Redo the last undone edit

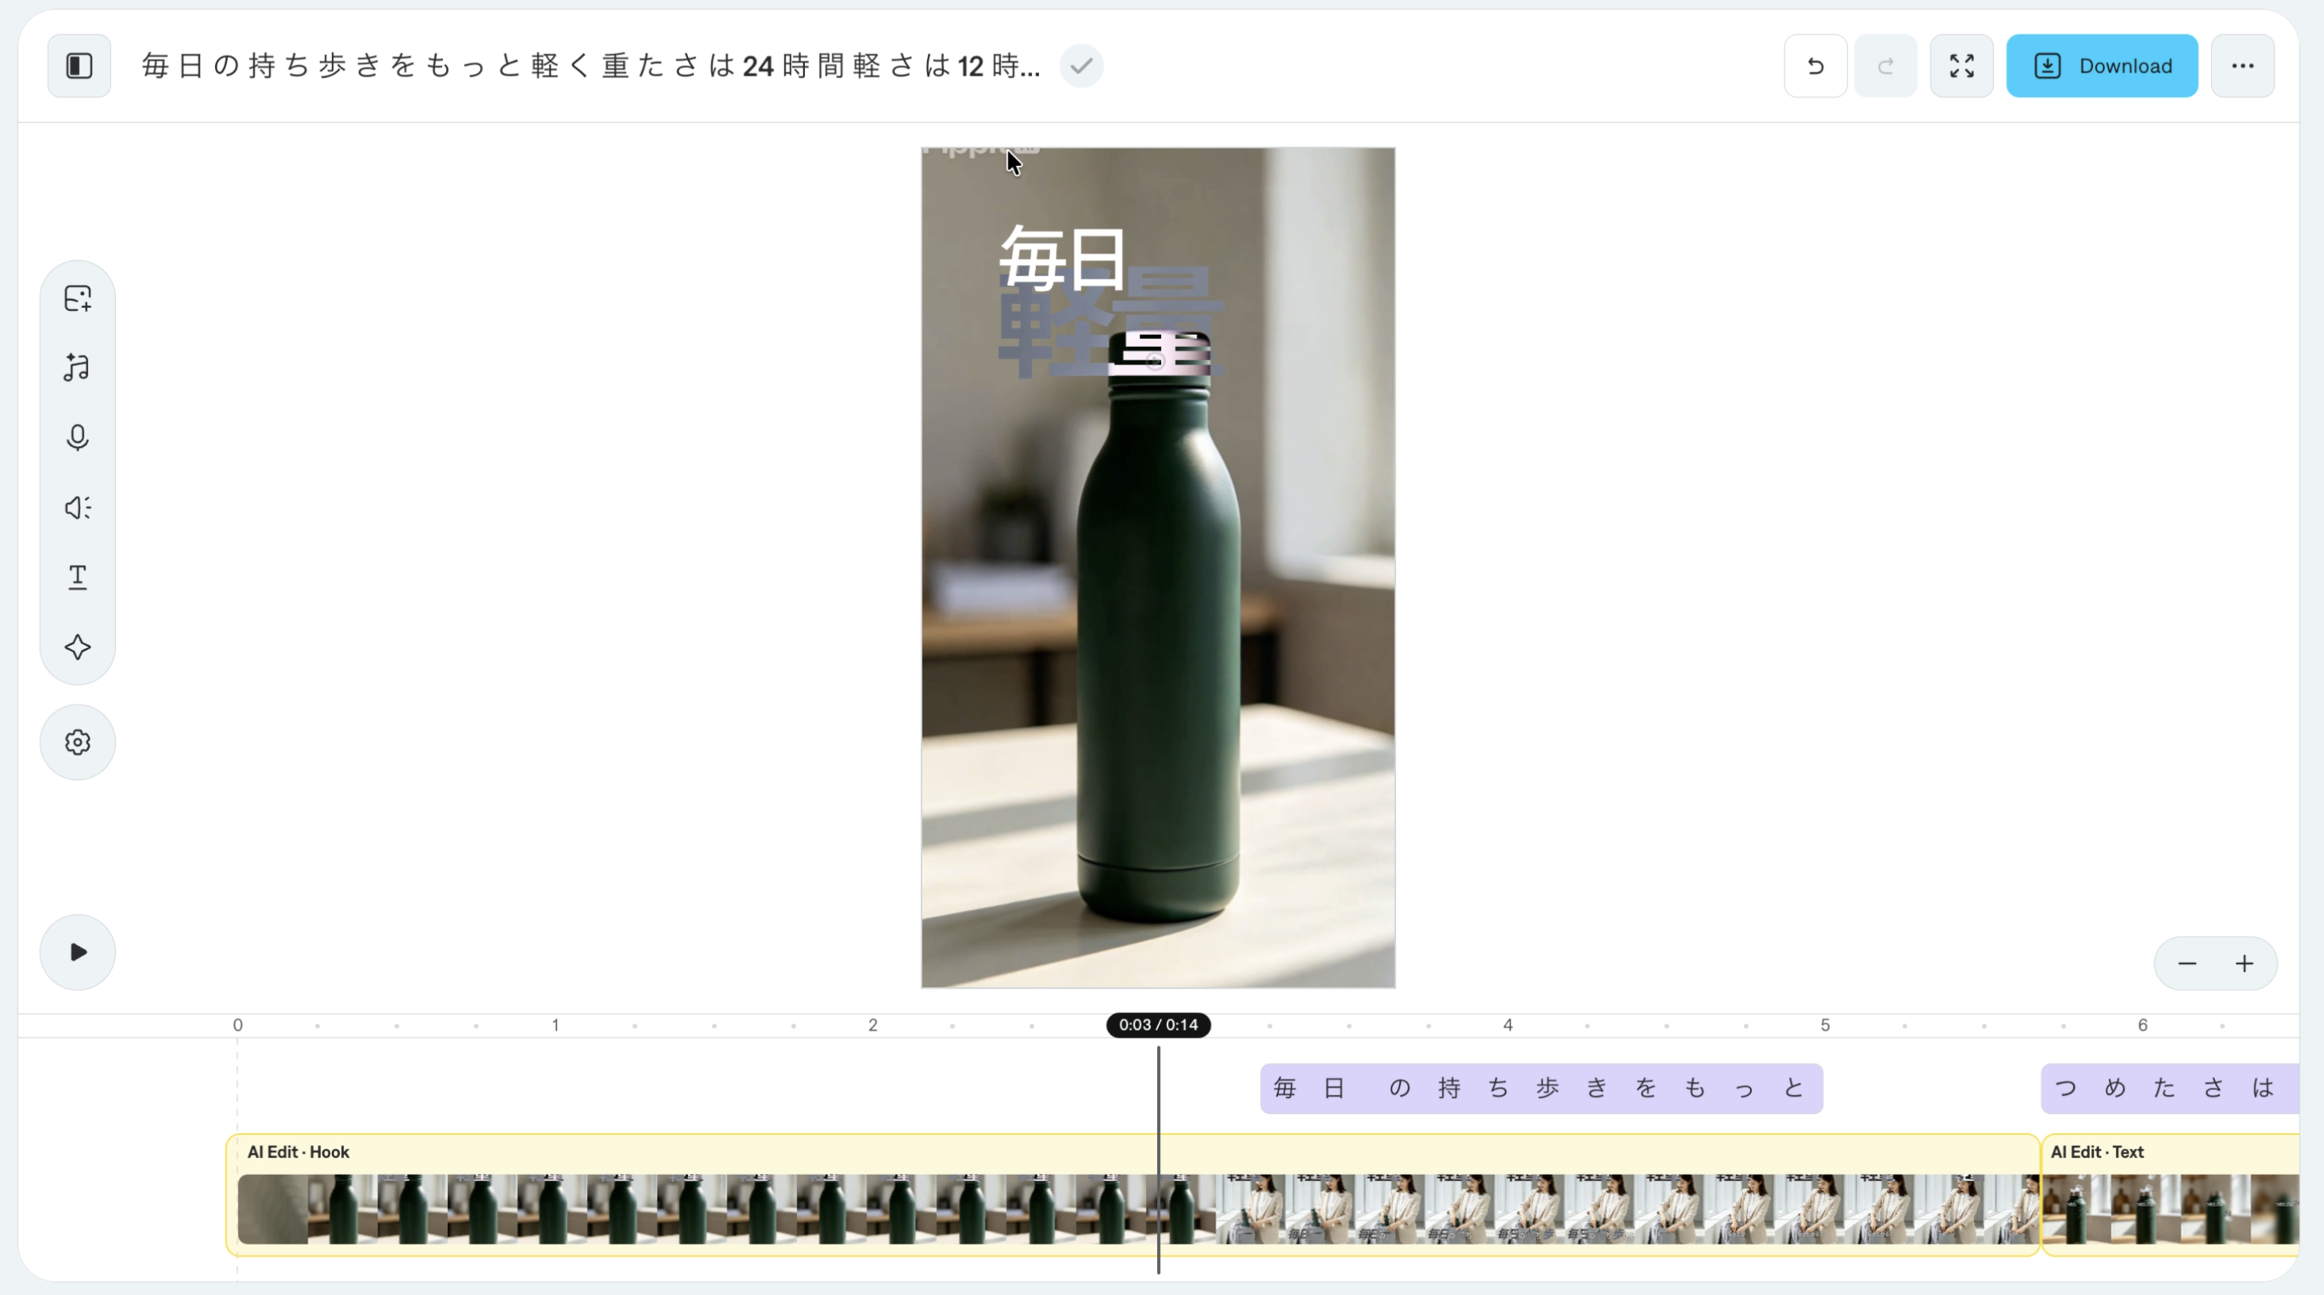1886,66
